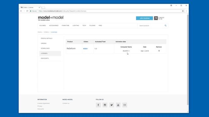Image resolution: width=209 pixels, height=117 pixels.
Task: Bookmark this page with the star icon
Action: tap(183, 11)
